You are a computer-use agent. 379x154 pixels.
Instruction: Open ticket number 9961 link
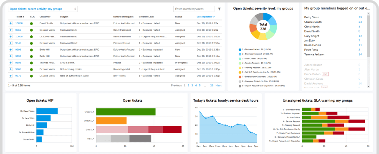click(18, 30)
